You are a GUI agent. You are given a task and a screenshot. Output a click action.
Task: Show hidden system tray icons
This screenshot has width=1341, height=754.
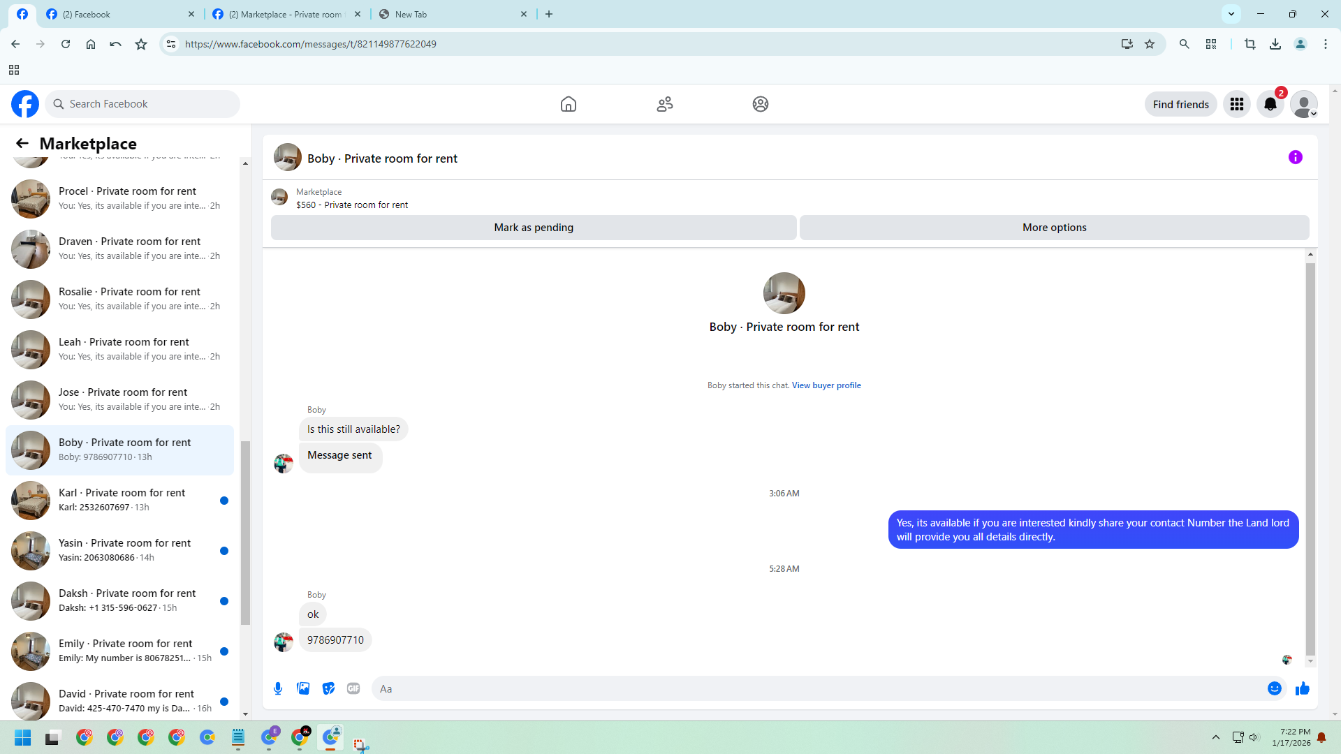click(1215, 737)
